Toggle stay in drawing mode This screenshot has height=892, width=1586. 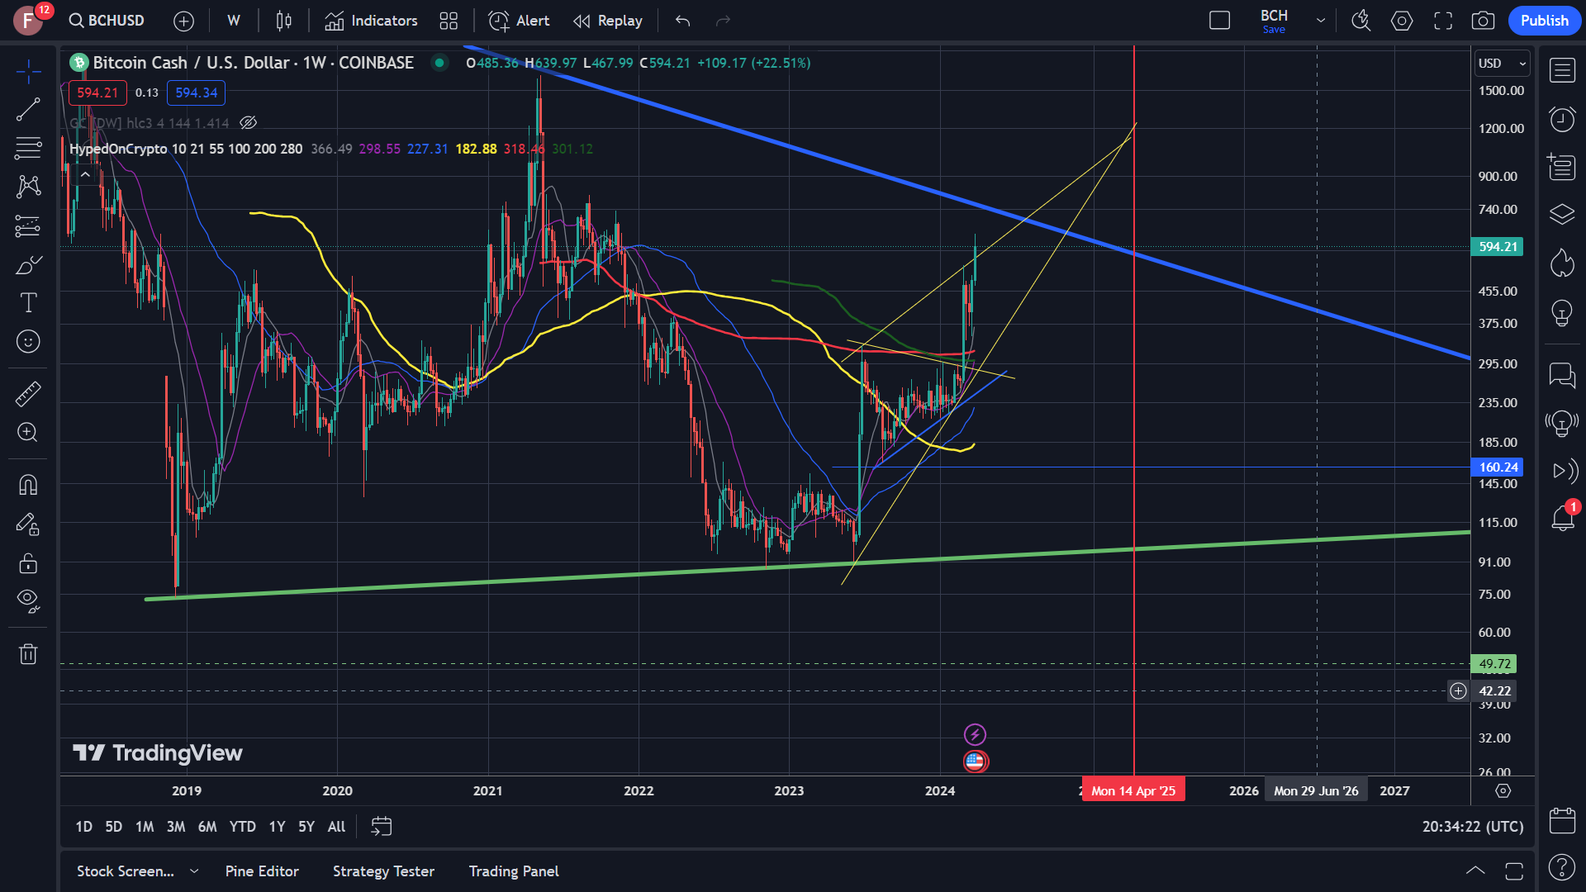click(x=28, y=524)
